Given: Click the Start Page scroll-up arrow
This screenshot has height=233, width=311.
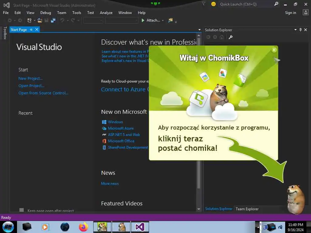Looking at the screenshot, I should [x=199, y=35].
